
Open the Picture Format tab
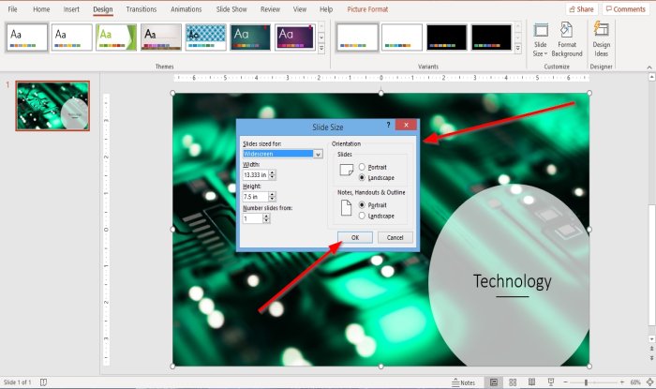(x=367, y=9)
